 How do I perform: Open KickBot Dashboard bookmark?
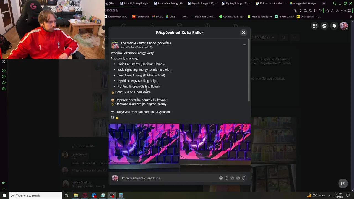pos(259,17)
